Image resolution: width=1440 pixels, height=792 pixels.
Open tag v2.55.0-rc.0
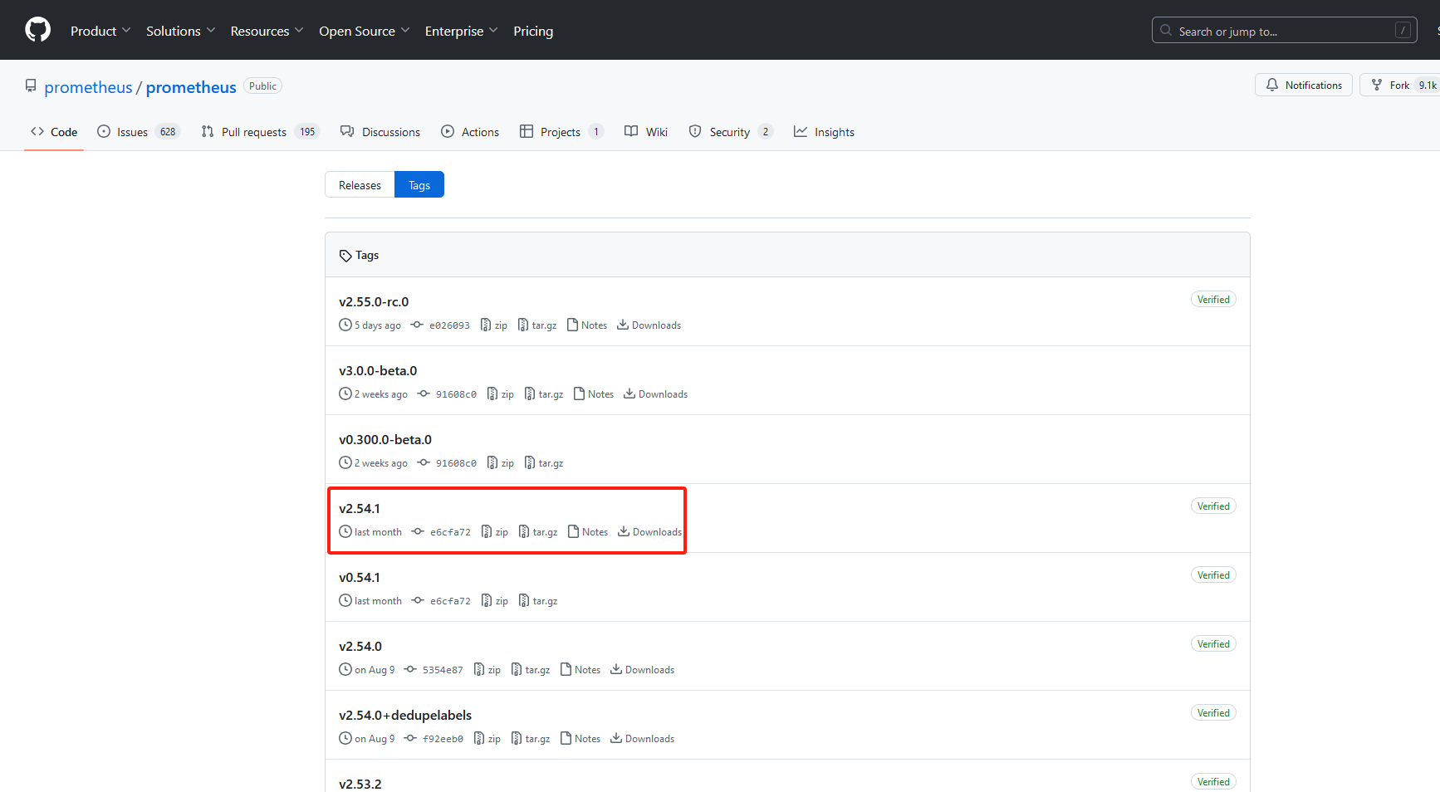click(x=374, y=301)
